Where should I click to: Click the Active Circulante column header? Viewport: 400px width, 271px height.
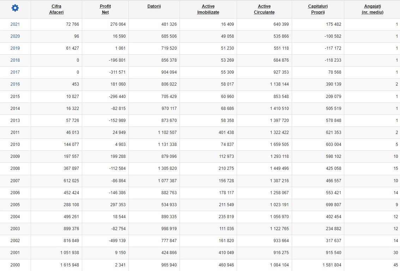click(264, 9)
